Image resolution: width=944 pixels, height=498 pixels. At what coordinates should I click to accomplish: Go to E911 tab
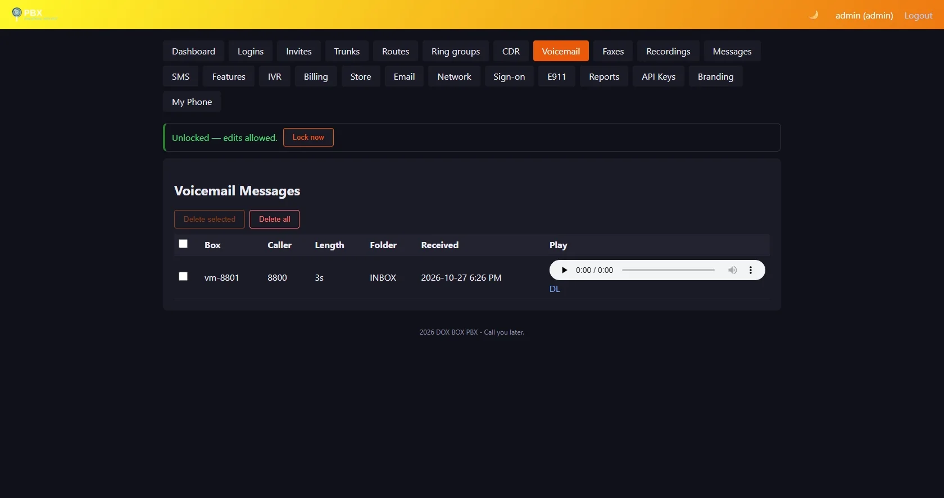coord(557,76)
